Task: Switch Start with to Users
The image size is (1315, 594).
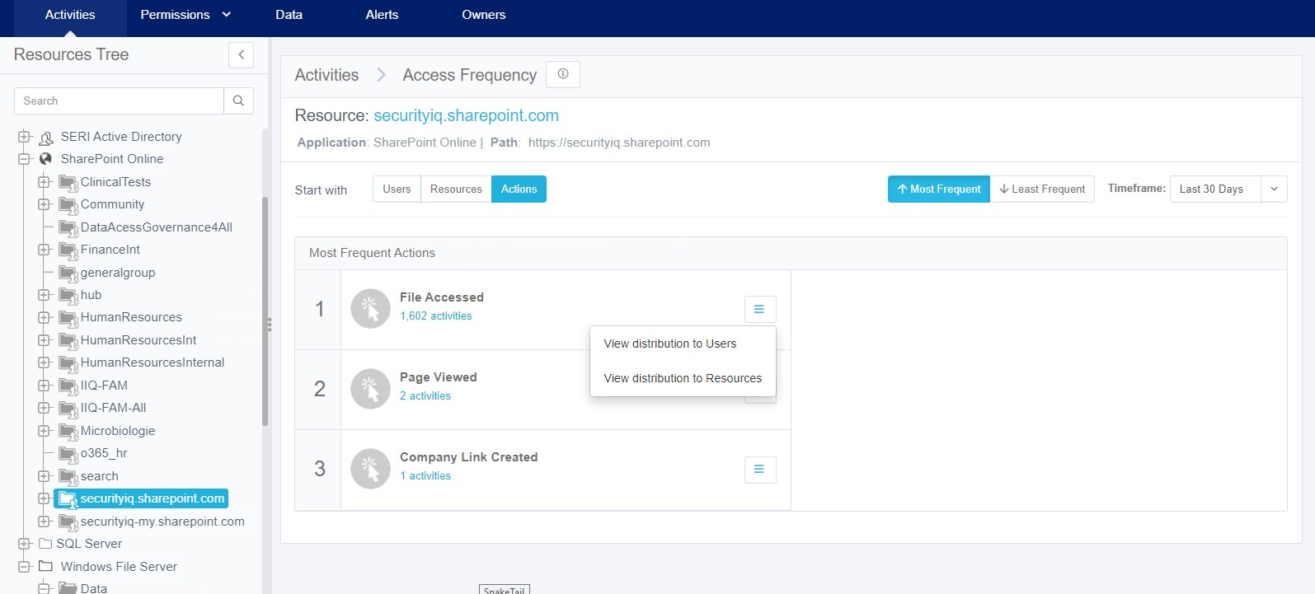Action: click(x=397, y=189)
